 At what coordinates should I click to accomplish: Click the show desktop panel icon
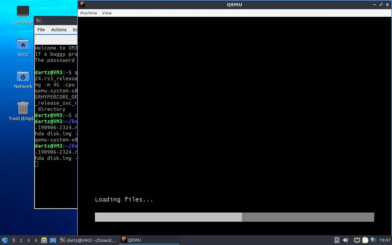(x=53, y=240)
